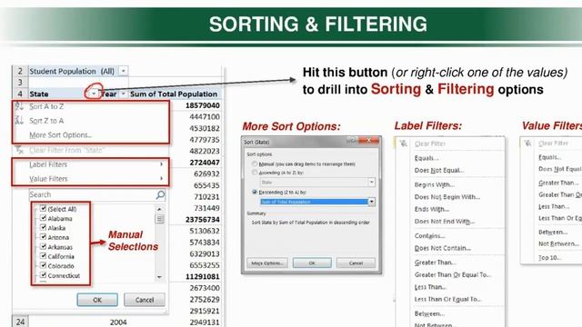Click Clear Filter in Label Filters list
The width and height of the screenshot is (582, 327).
[430, 144]
